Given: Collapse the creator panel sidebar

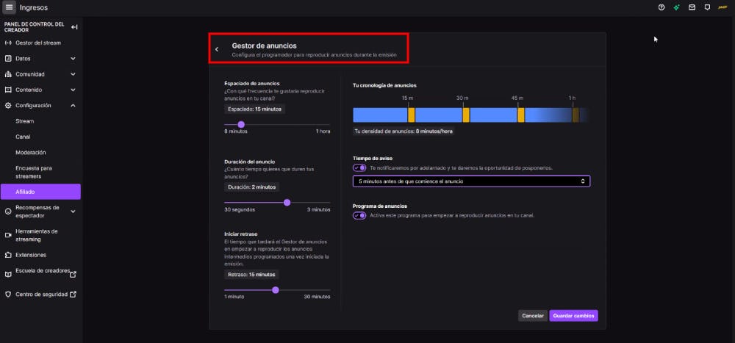Looking at the screenshot, I should click(74, 27).
